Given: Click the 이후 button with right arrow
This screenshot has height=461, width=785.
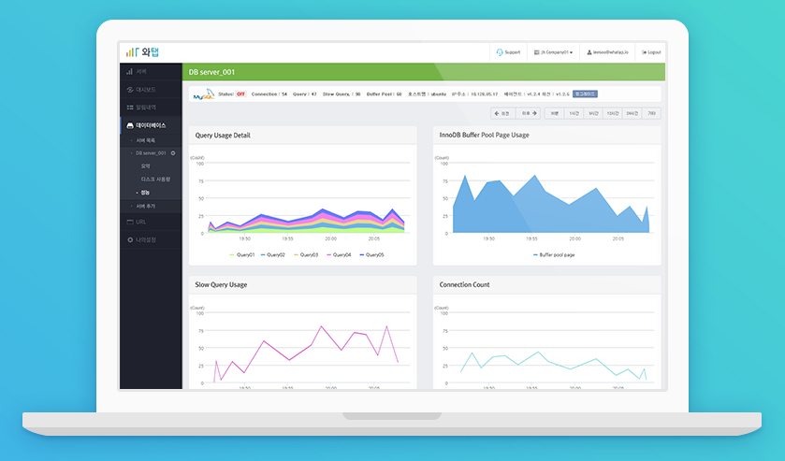Looking at the screenshot, I should point(529,114).
